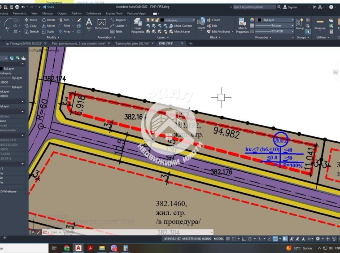Toggle layer otstoqniq lightbulb on/off

click(148, 20)
